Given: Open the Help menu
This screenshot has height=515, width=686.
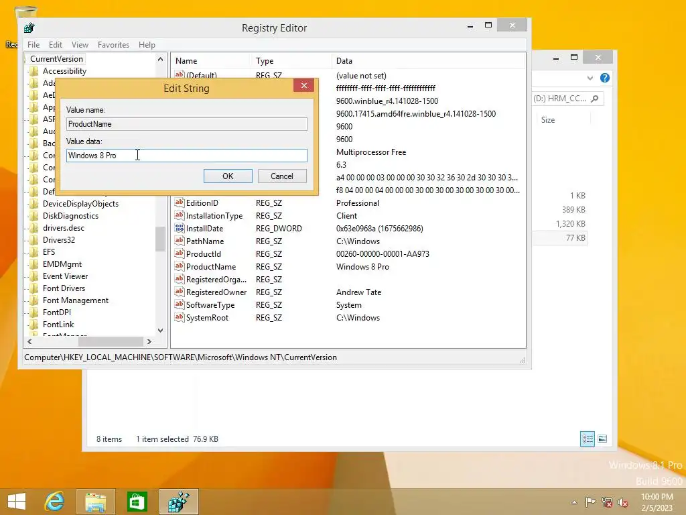Looking at the screenshot, I should coord(147,45).
